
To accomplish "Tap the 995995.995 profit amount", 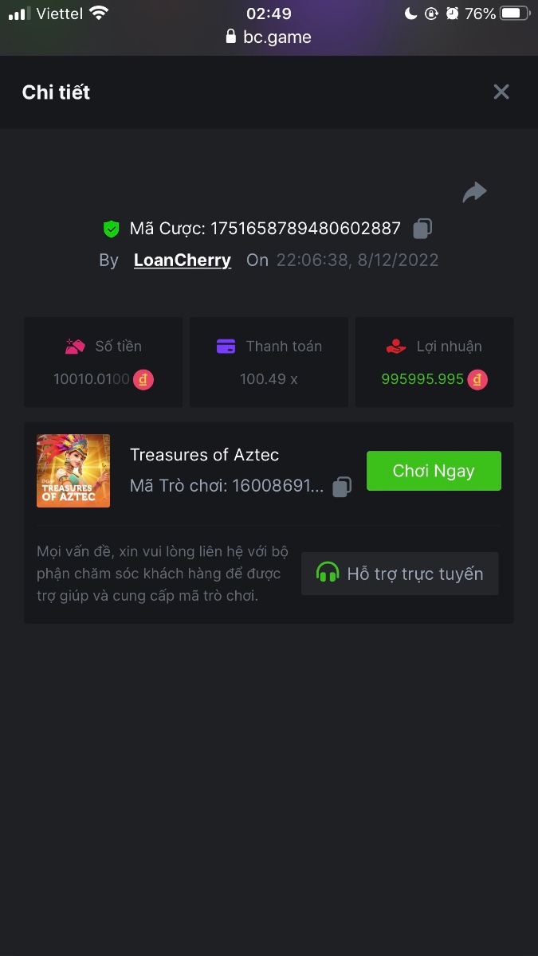I will point(422,379).
